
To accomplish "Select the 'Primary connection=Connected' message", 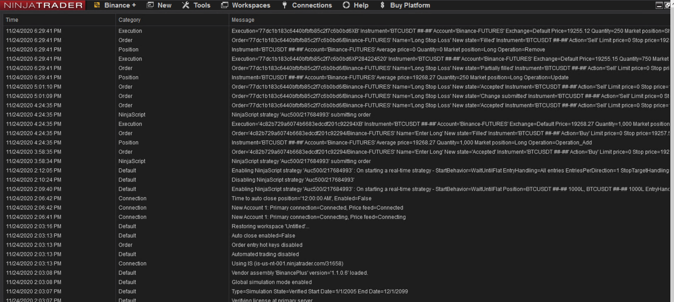I will tap(317, 208).
